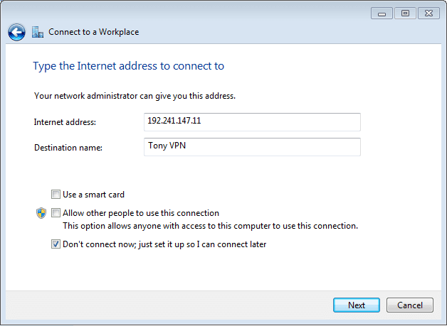This screenshot has width=447, height=326.
Task: Cancel the VPN setup wizard
Action: (410, 305)
